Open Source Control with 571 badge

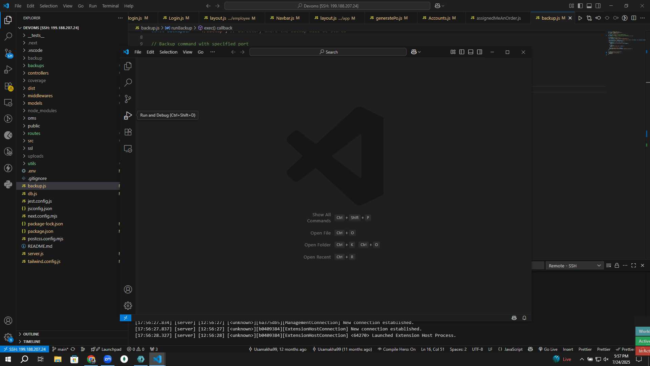coord(8,53)
